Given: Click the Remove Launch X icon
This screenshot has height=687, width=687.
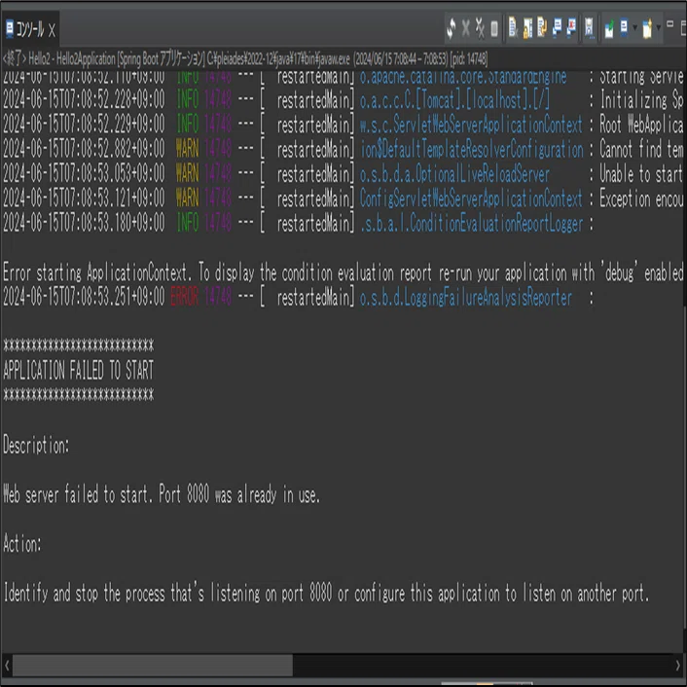Looking at the screenshot, I should tap(466, 29).
